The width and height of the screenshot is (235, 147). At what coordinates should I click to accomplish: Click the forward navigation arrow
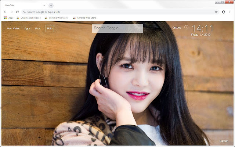click(x=11, y=12)
